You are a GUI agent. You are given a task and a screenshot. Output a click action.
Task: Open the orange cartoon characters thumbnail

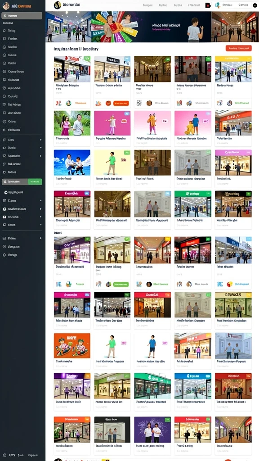[x=72, y=345]
